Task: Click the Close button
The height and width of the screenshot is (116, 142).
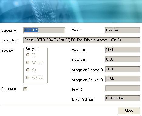Action: pyautogui.click(x=129, y=111)
